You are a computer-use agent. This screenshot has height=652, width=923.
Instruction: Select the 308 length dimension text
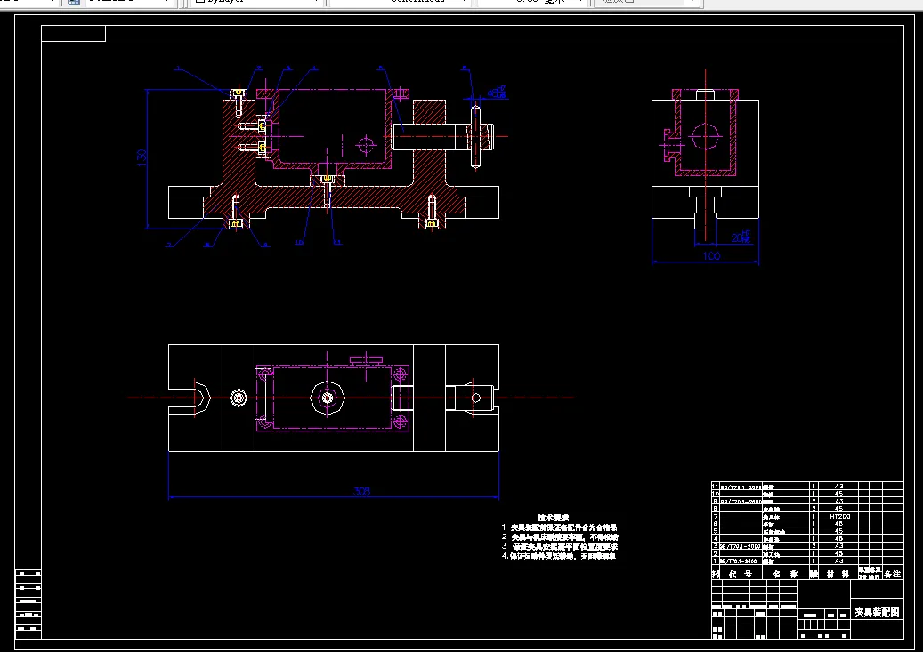pos(361,491)
